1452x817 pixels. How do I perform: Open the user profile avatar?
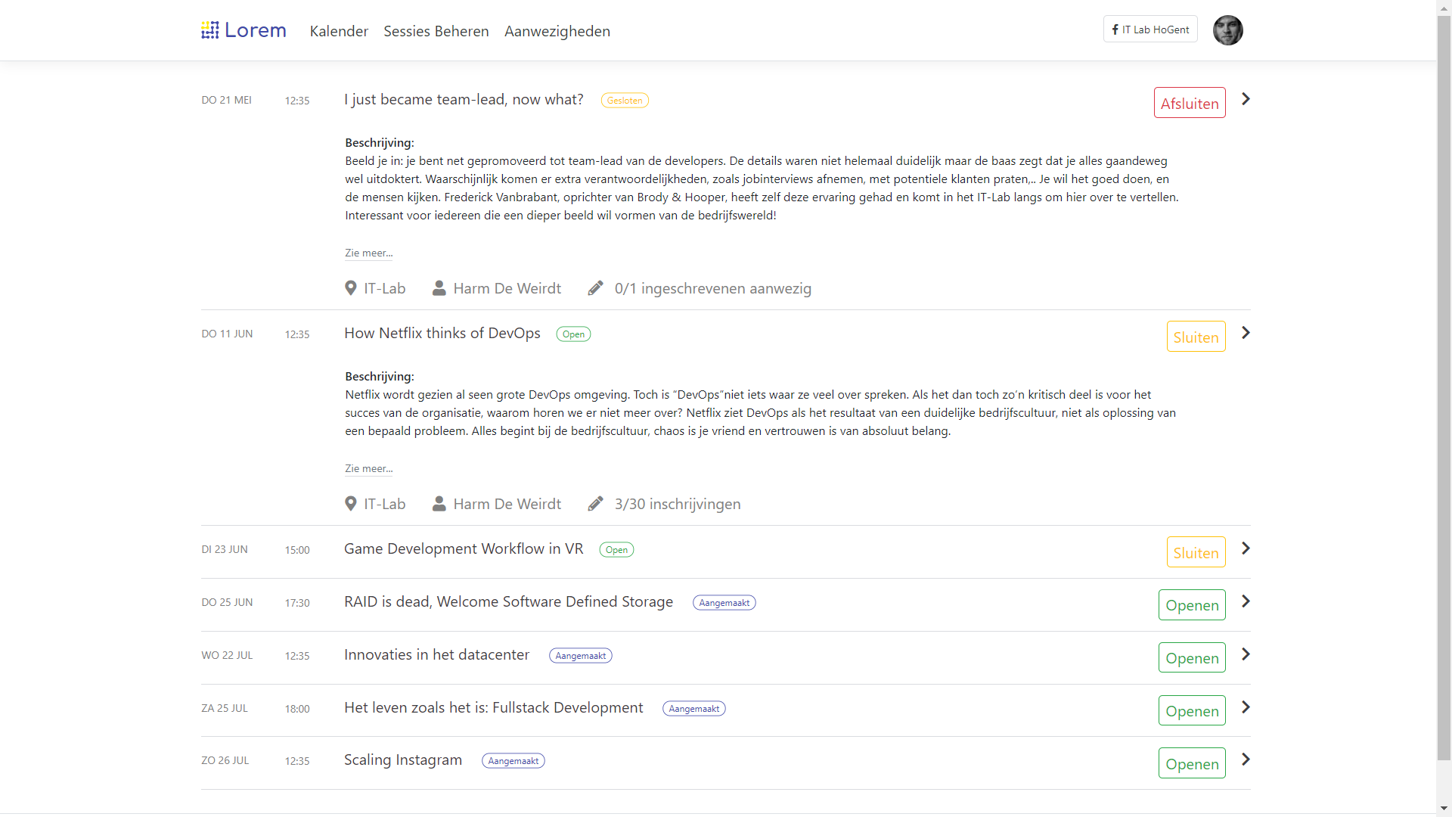click(1227, 30)
